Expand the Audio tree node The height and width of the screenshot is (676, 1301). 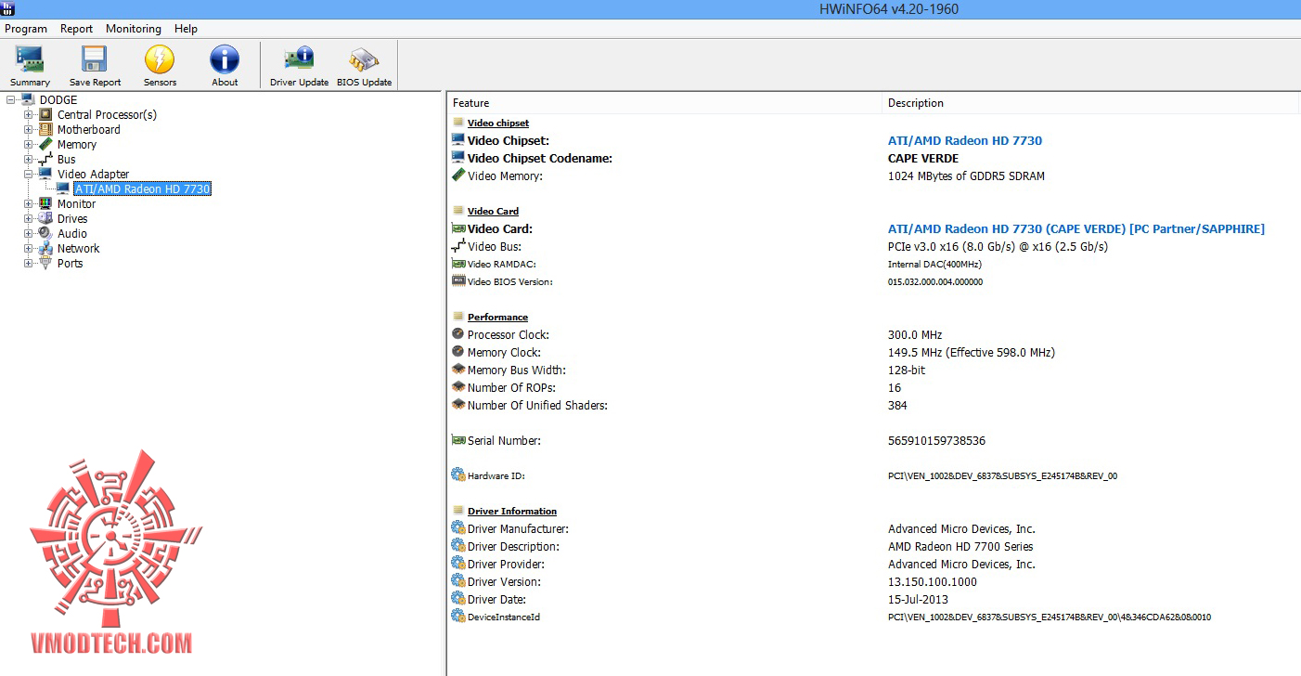pyautogui.click(x=29, y=233)
